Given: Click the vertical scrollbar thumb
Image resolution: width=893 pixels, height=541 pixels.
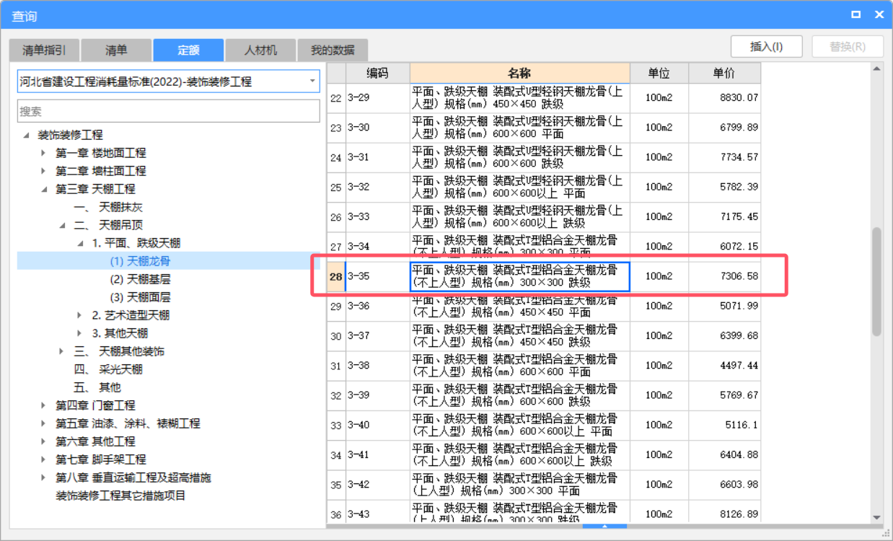Looking at the screenshot, I should point(876,281).
